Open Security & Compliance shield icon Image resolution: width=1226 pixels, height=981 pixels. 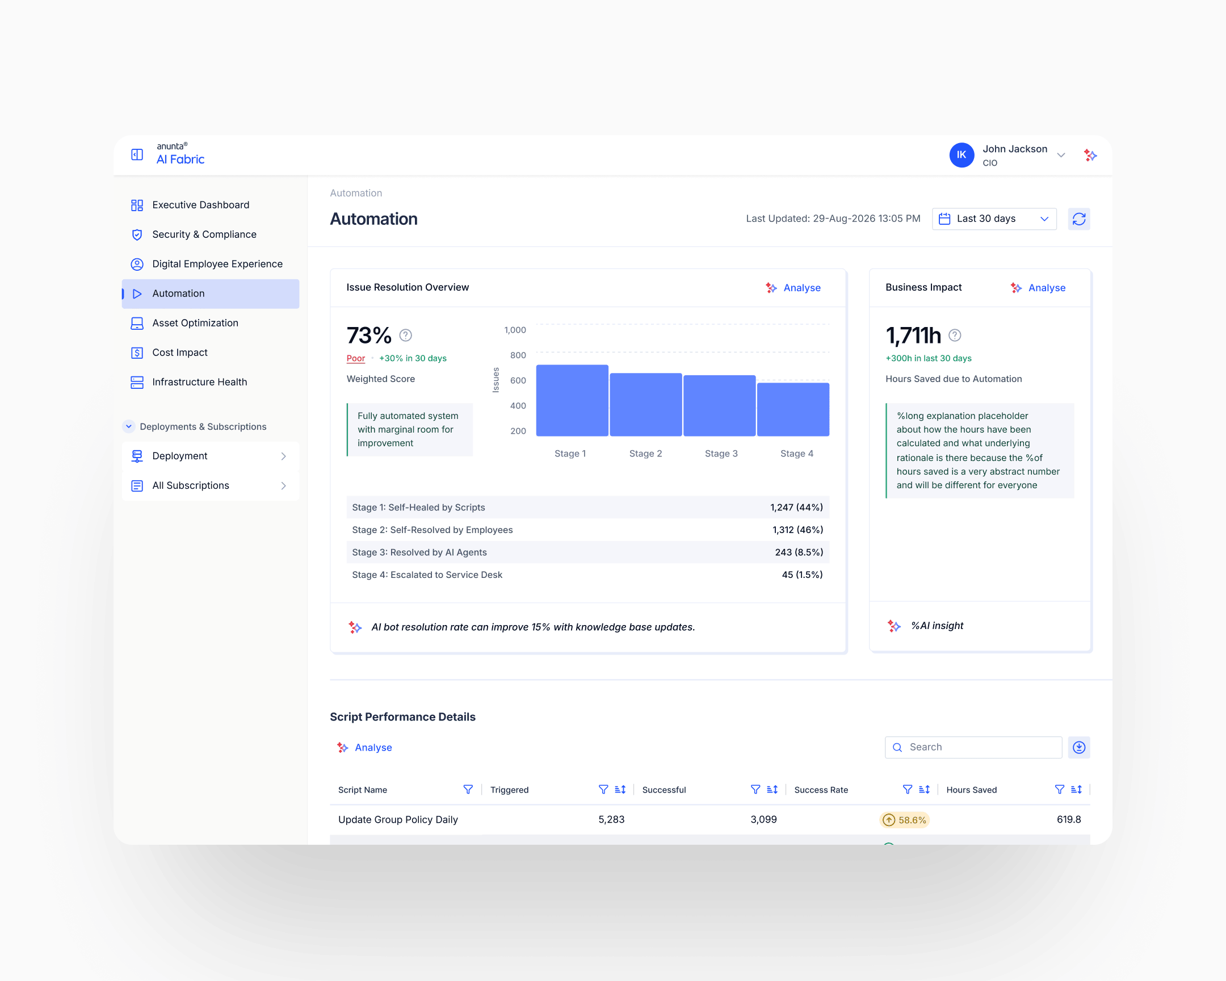(137, 234)
